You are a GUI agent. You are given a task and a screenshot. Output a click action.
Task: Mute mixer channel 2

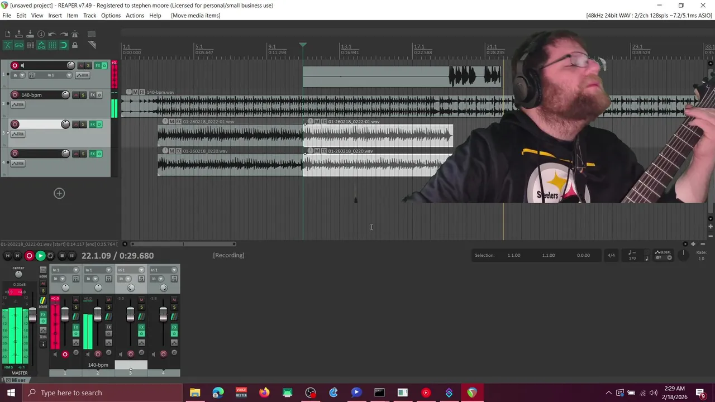click(x=109, y=300)
